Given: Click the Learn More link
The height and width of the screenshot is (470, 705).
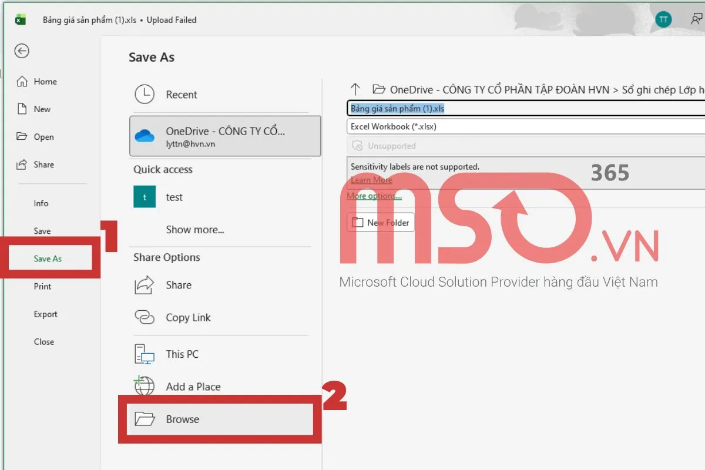Looking at the screenshot, I should (370, 180).
